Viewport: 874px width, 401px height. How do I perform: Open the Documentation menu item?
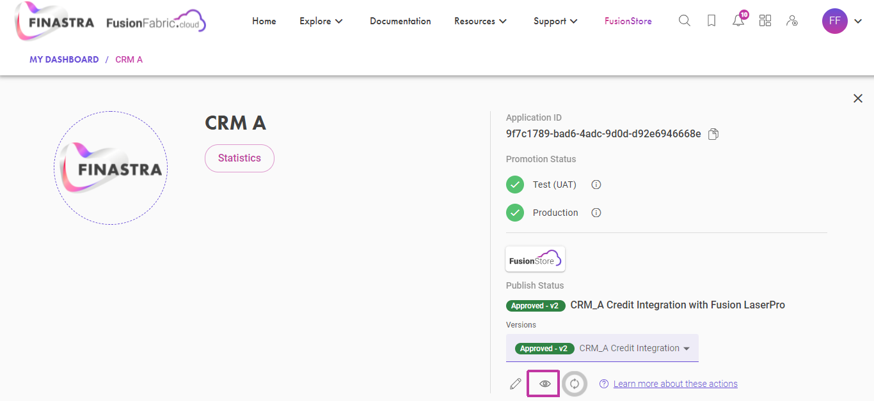click(401, 21)
